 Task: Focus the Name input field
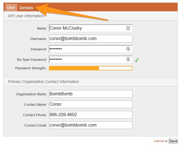[91, 28]
